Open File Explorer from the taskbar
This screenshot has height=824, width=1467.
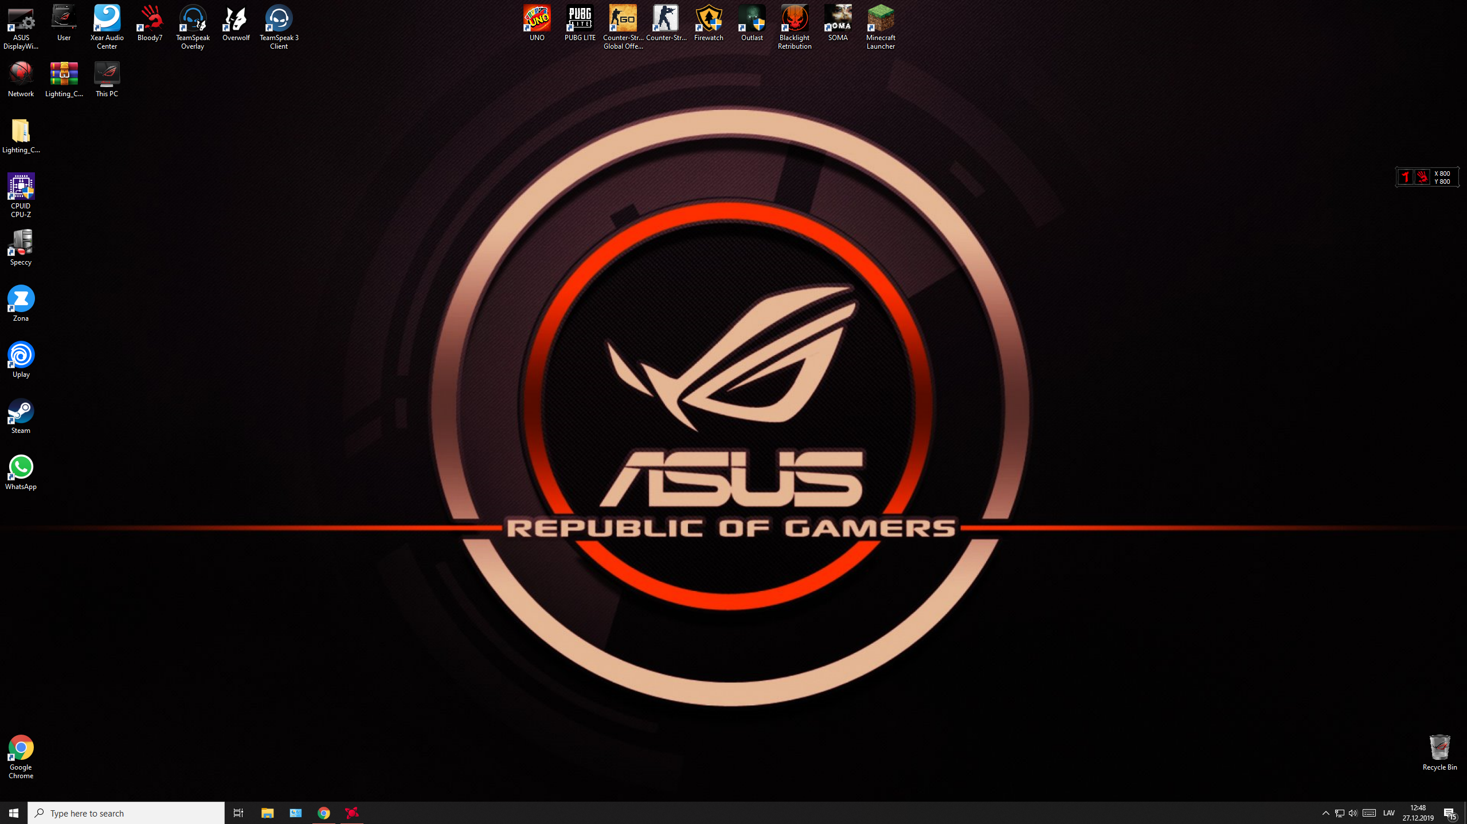click(267, 813)
